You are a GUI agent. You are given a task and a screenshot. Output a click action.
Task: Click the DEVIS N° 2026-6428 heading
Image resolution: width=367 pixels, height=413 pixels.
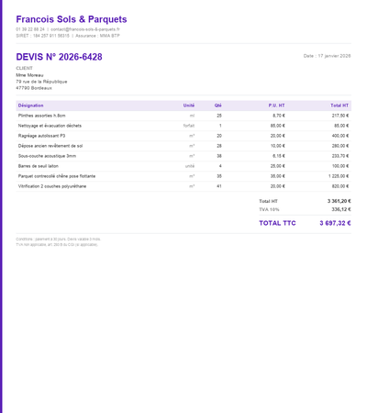coord(59,57)
